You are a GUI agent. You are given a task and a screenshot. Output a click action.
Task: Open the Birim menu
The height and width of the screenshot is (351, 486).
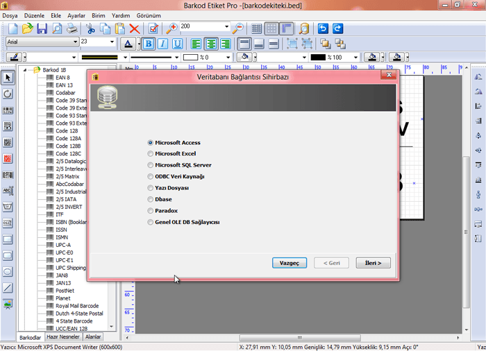pos(99,15)
